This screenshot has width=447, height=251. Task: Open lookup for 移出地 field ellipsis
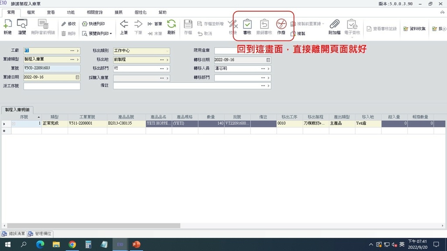pos(162,60)
